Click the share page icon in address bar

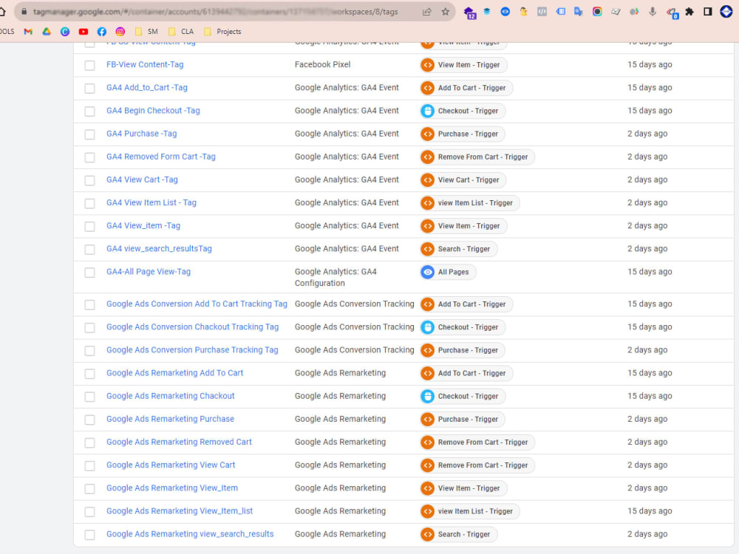[427, 12]
